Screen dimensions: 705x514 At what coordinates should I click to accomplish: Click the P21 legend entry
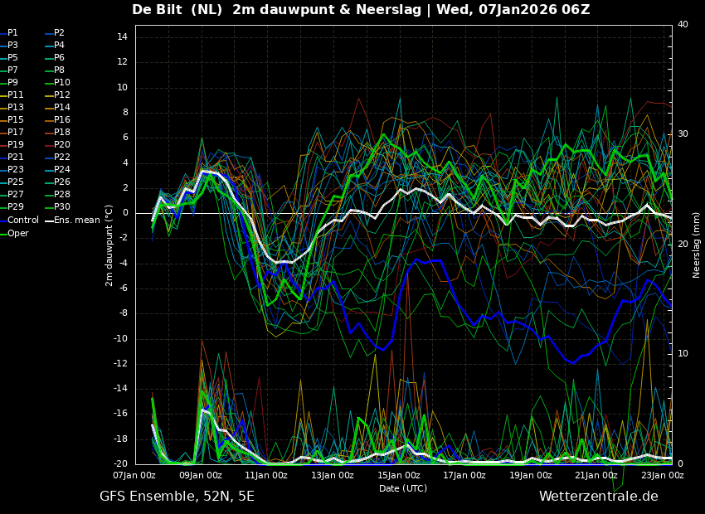(x=12, y=158)
